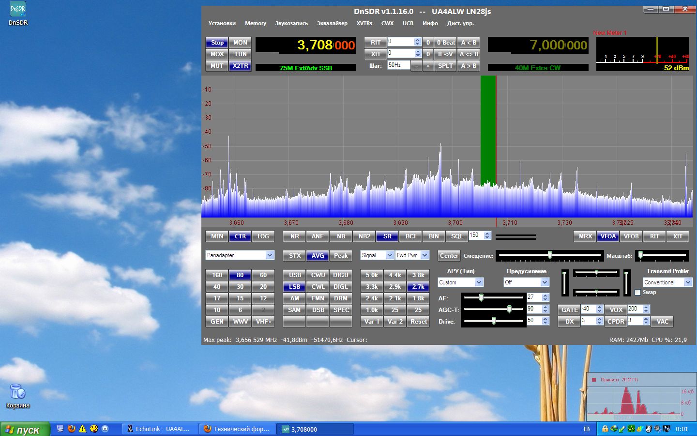697x436 pixels.
Task: Expand the Panadapter display mode dropdown
Action: [x=270, y=255]
